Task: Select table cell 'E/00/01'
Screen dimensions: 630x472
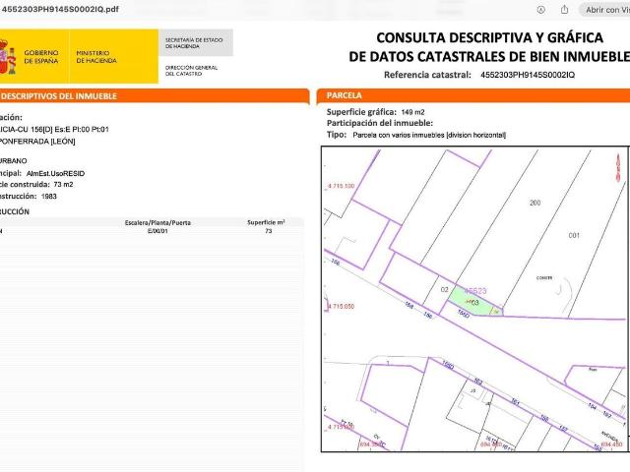Action: click(x=157, y=231)
